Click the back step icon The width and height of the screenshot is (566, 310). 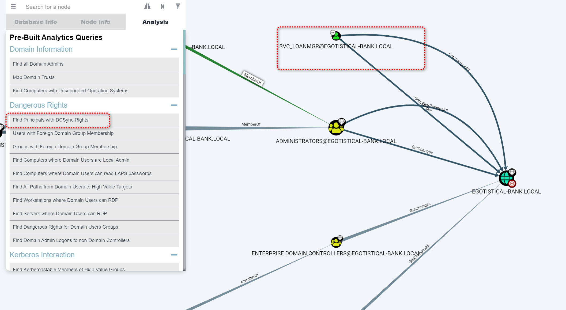click(163, 6)
